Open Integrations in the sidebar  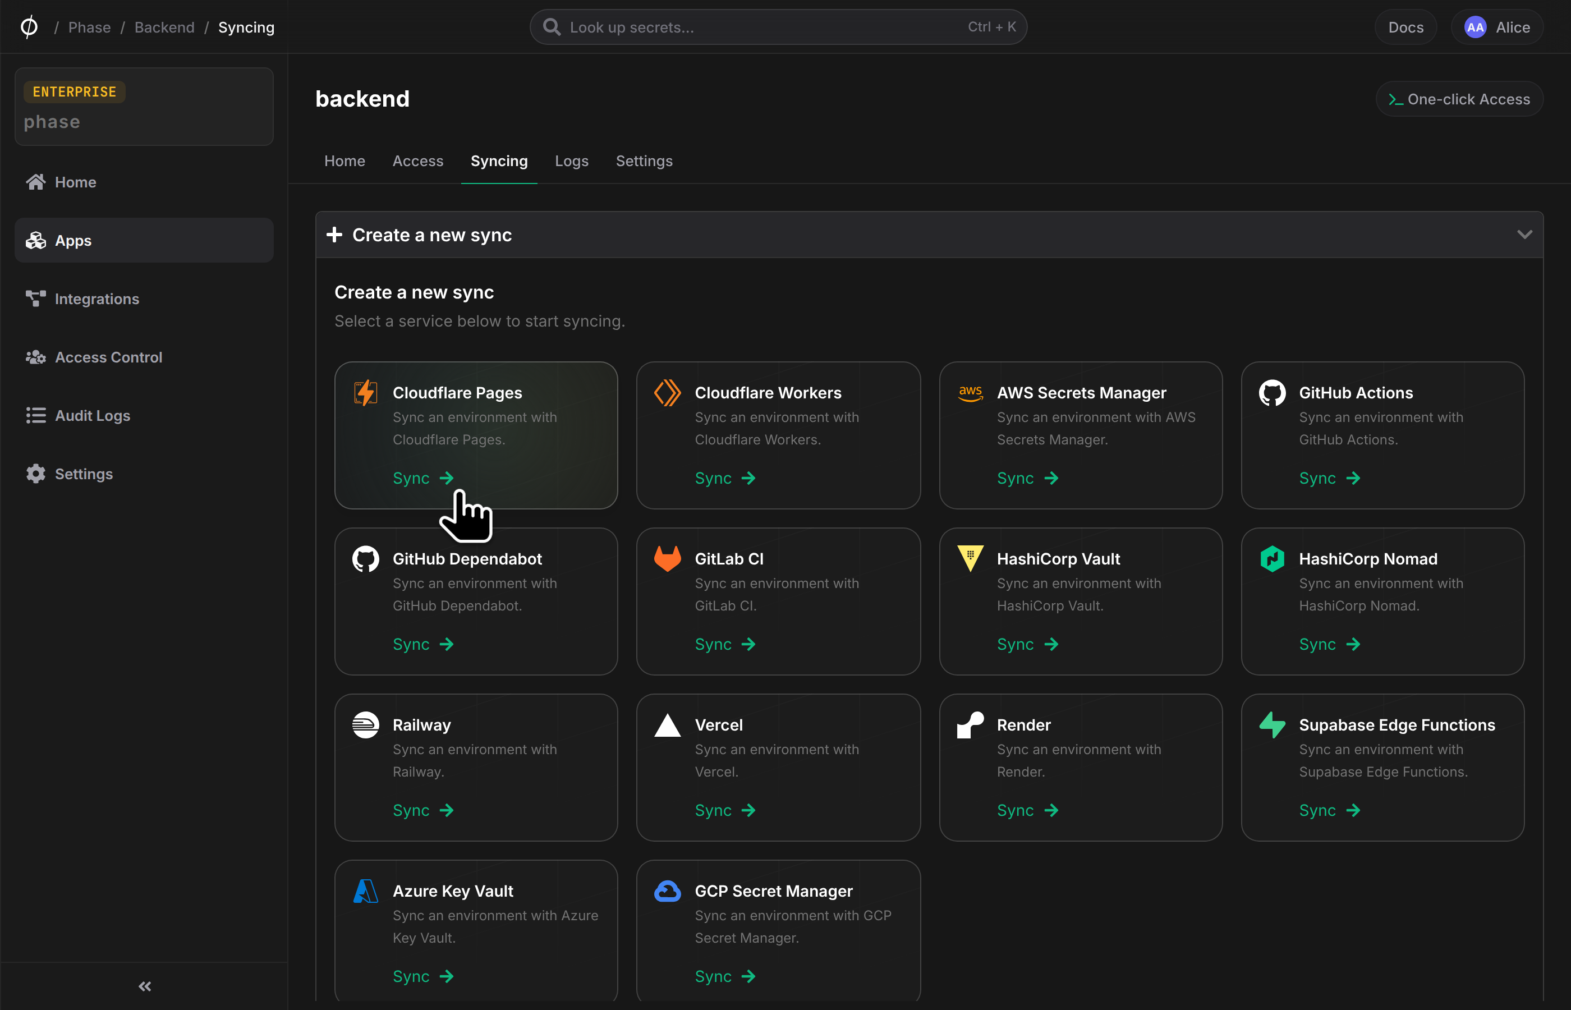[144, 299]
